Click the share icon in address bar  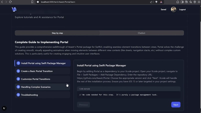tap(151, 2)
